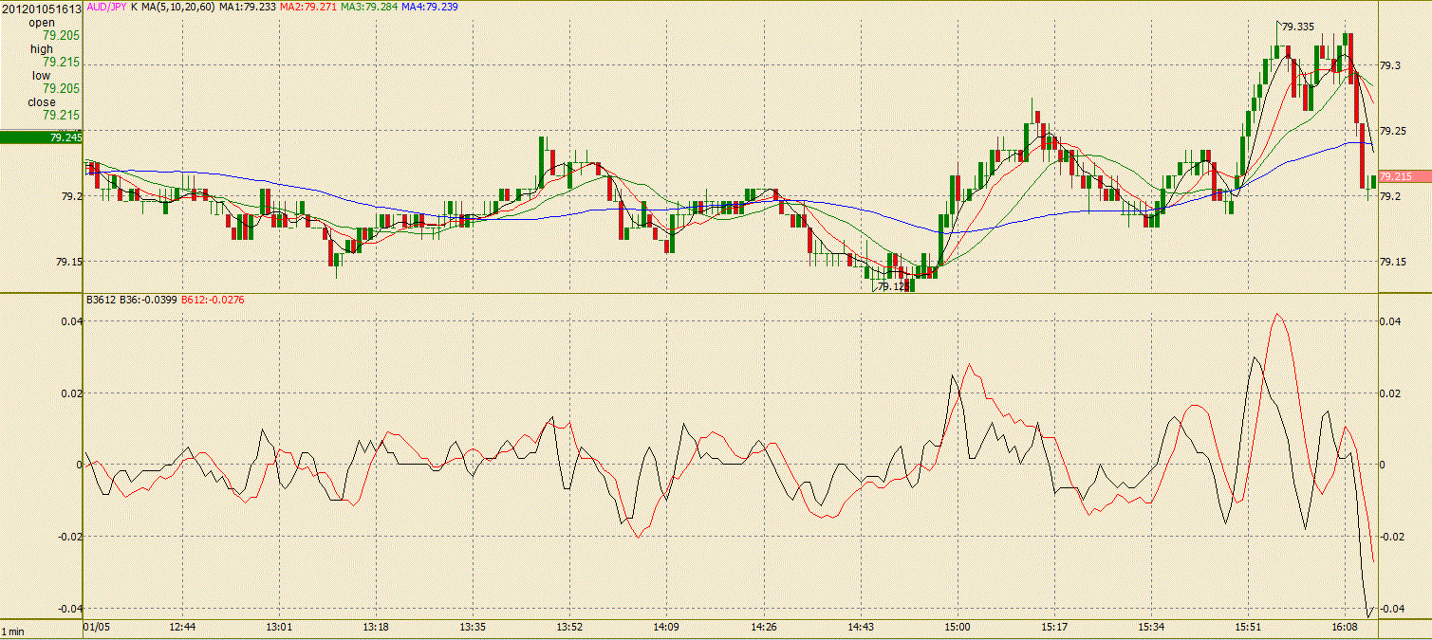The image size is (1432, 640).
Task: Click the green 79.245 price marker
Action: coord(42,137)
